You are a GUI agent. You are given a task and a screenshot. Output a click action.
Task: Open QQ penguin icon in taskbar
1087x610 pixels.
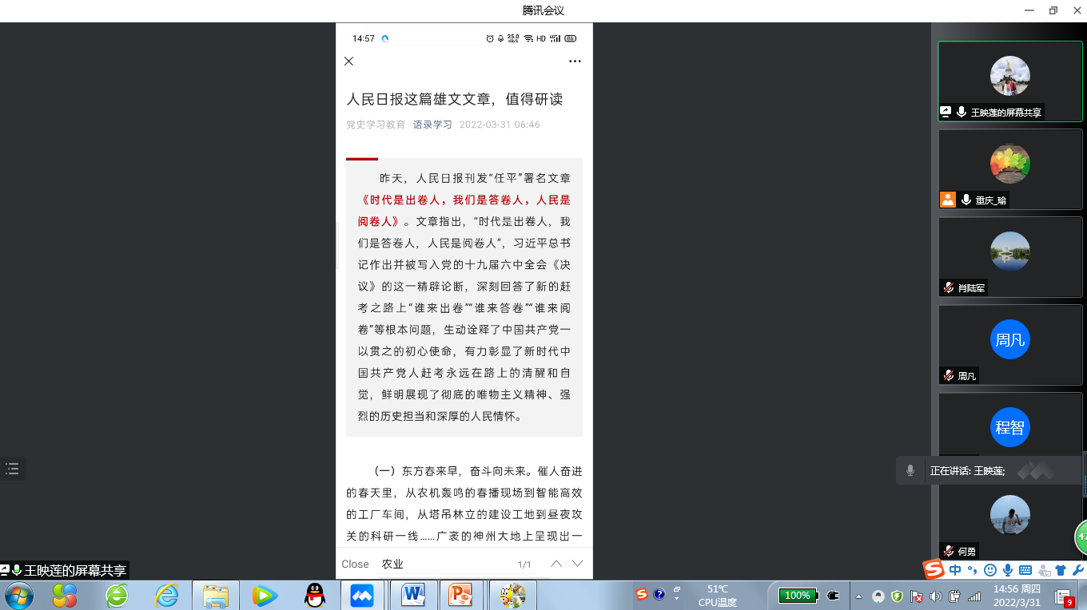point(316,595)
